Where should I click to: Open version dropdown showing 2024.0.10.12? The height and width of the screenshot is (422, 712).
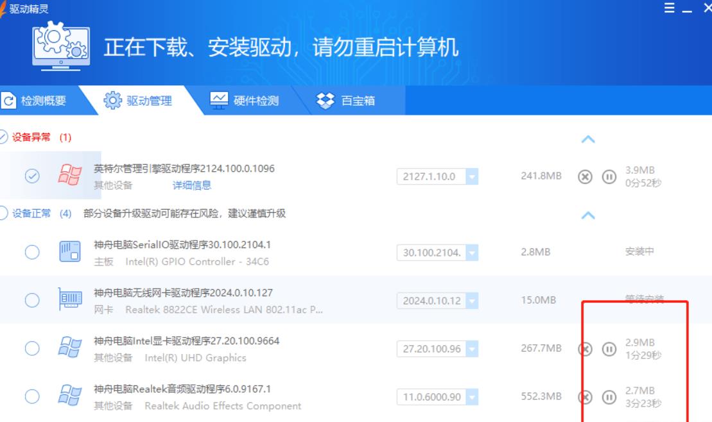coord(473,301)
